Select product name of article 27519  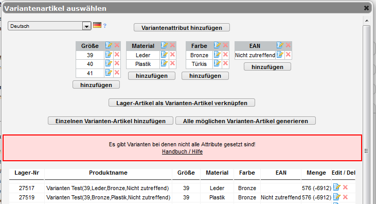tap(108, 197)
